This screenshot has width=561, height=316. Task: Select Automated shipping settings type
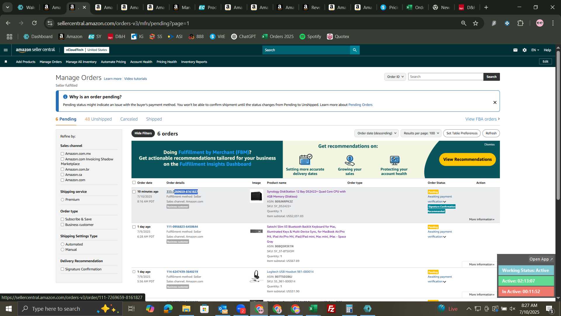coord(62,244)
